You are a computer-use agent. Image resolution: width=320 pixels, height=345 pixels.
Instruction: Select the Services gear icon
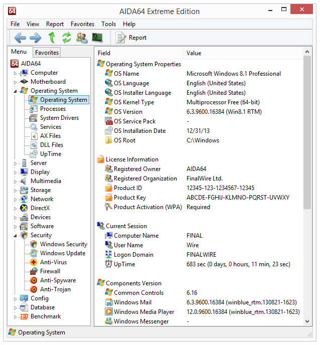[34, 127]
